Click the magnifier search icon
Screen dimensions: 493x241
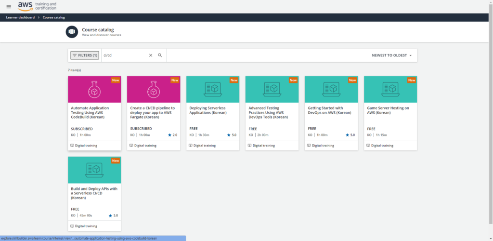coord(160,55)
